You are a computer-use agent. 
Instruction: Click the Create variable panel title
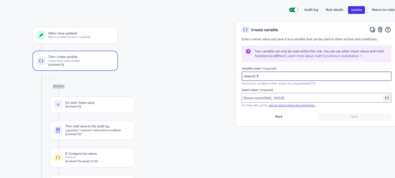click(265, 30)
